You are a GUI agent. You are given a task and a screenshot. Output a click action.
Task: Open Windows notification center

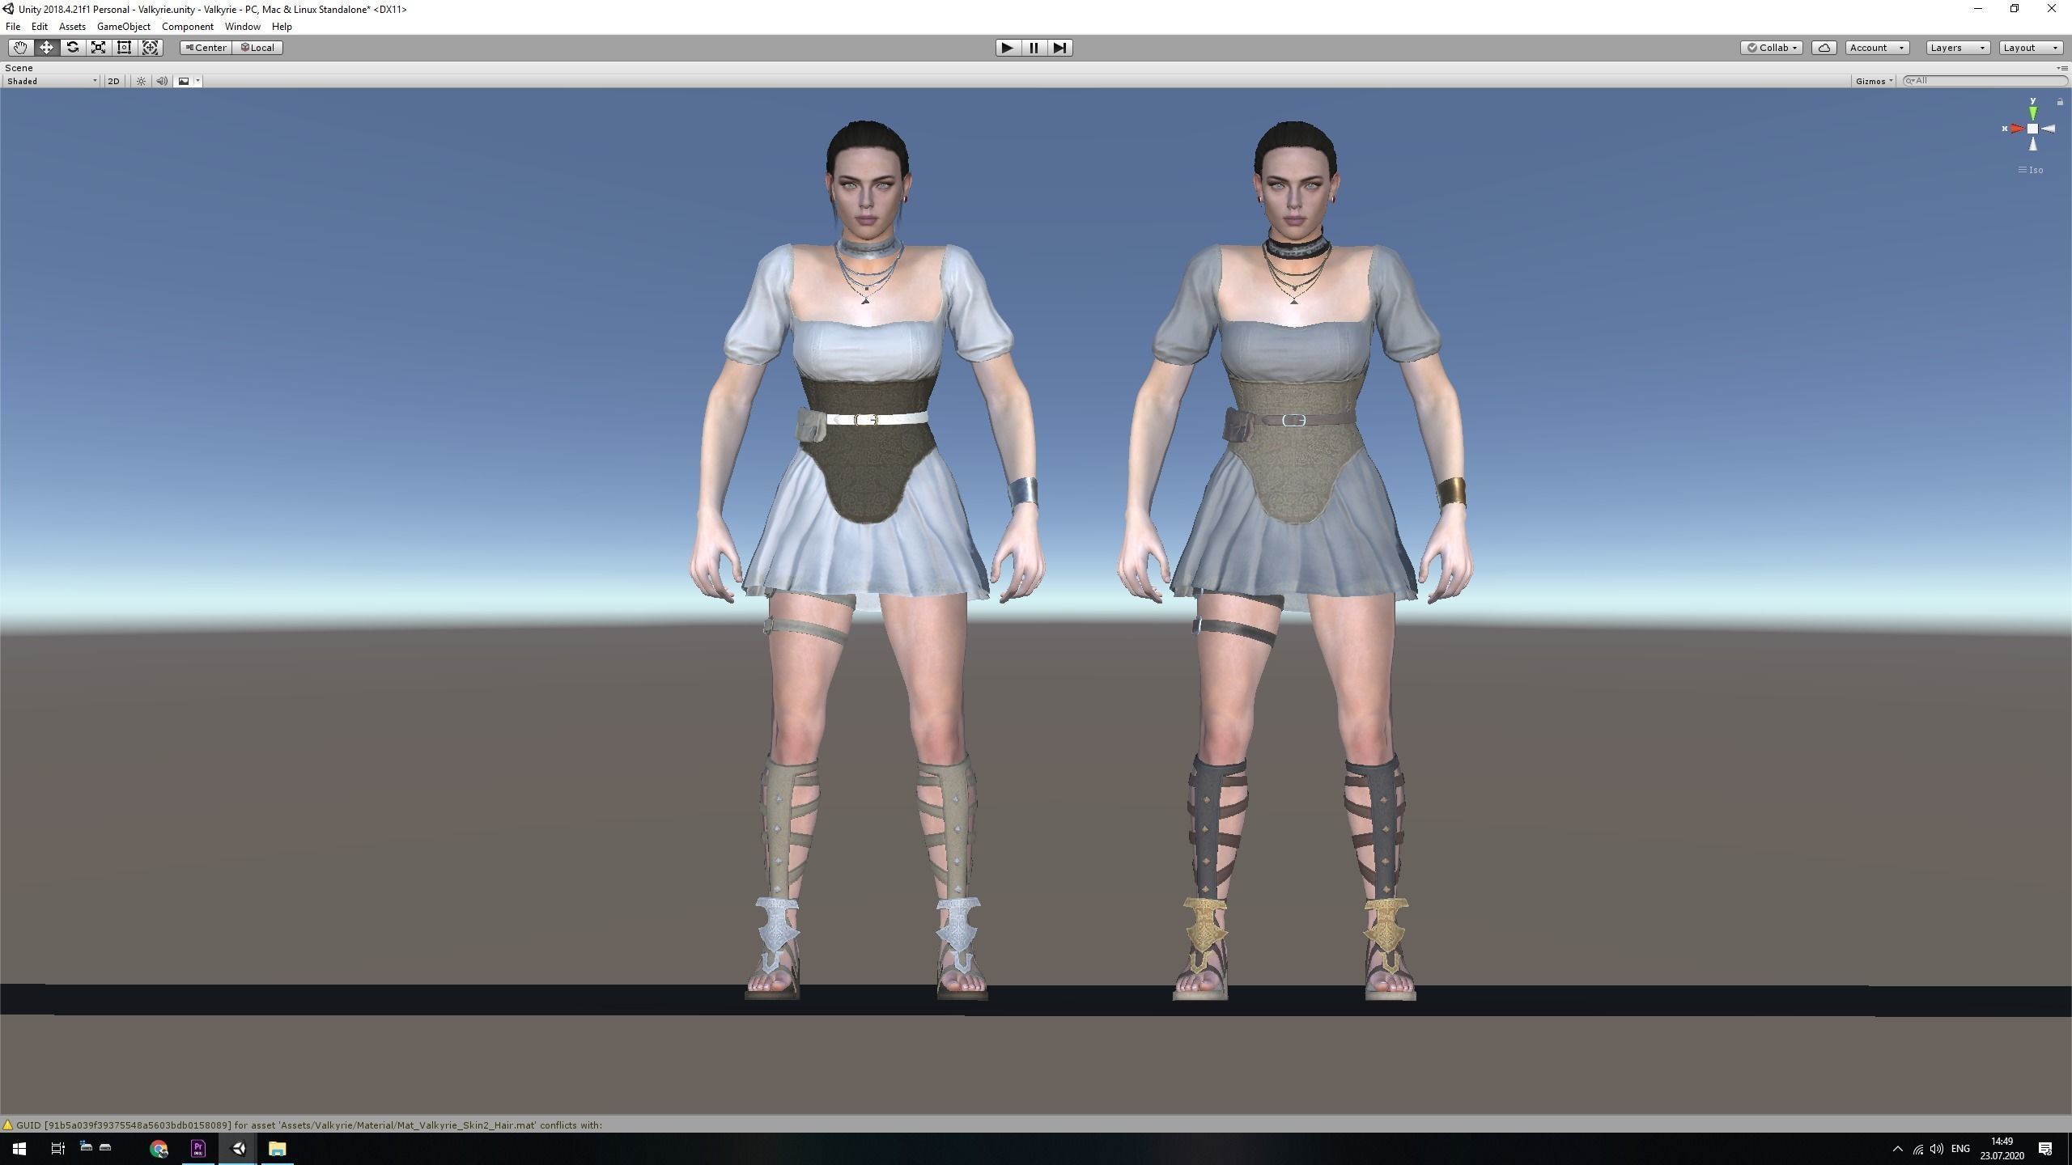coord(2044,1149)
